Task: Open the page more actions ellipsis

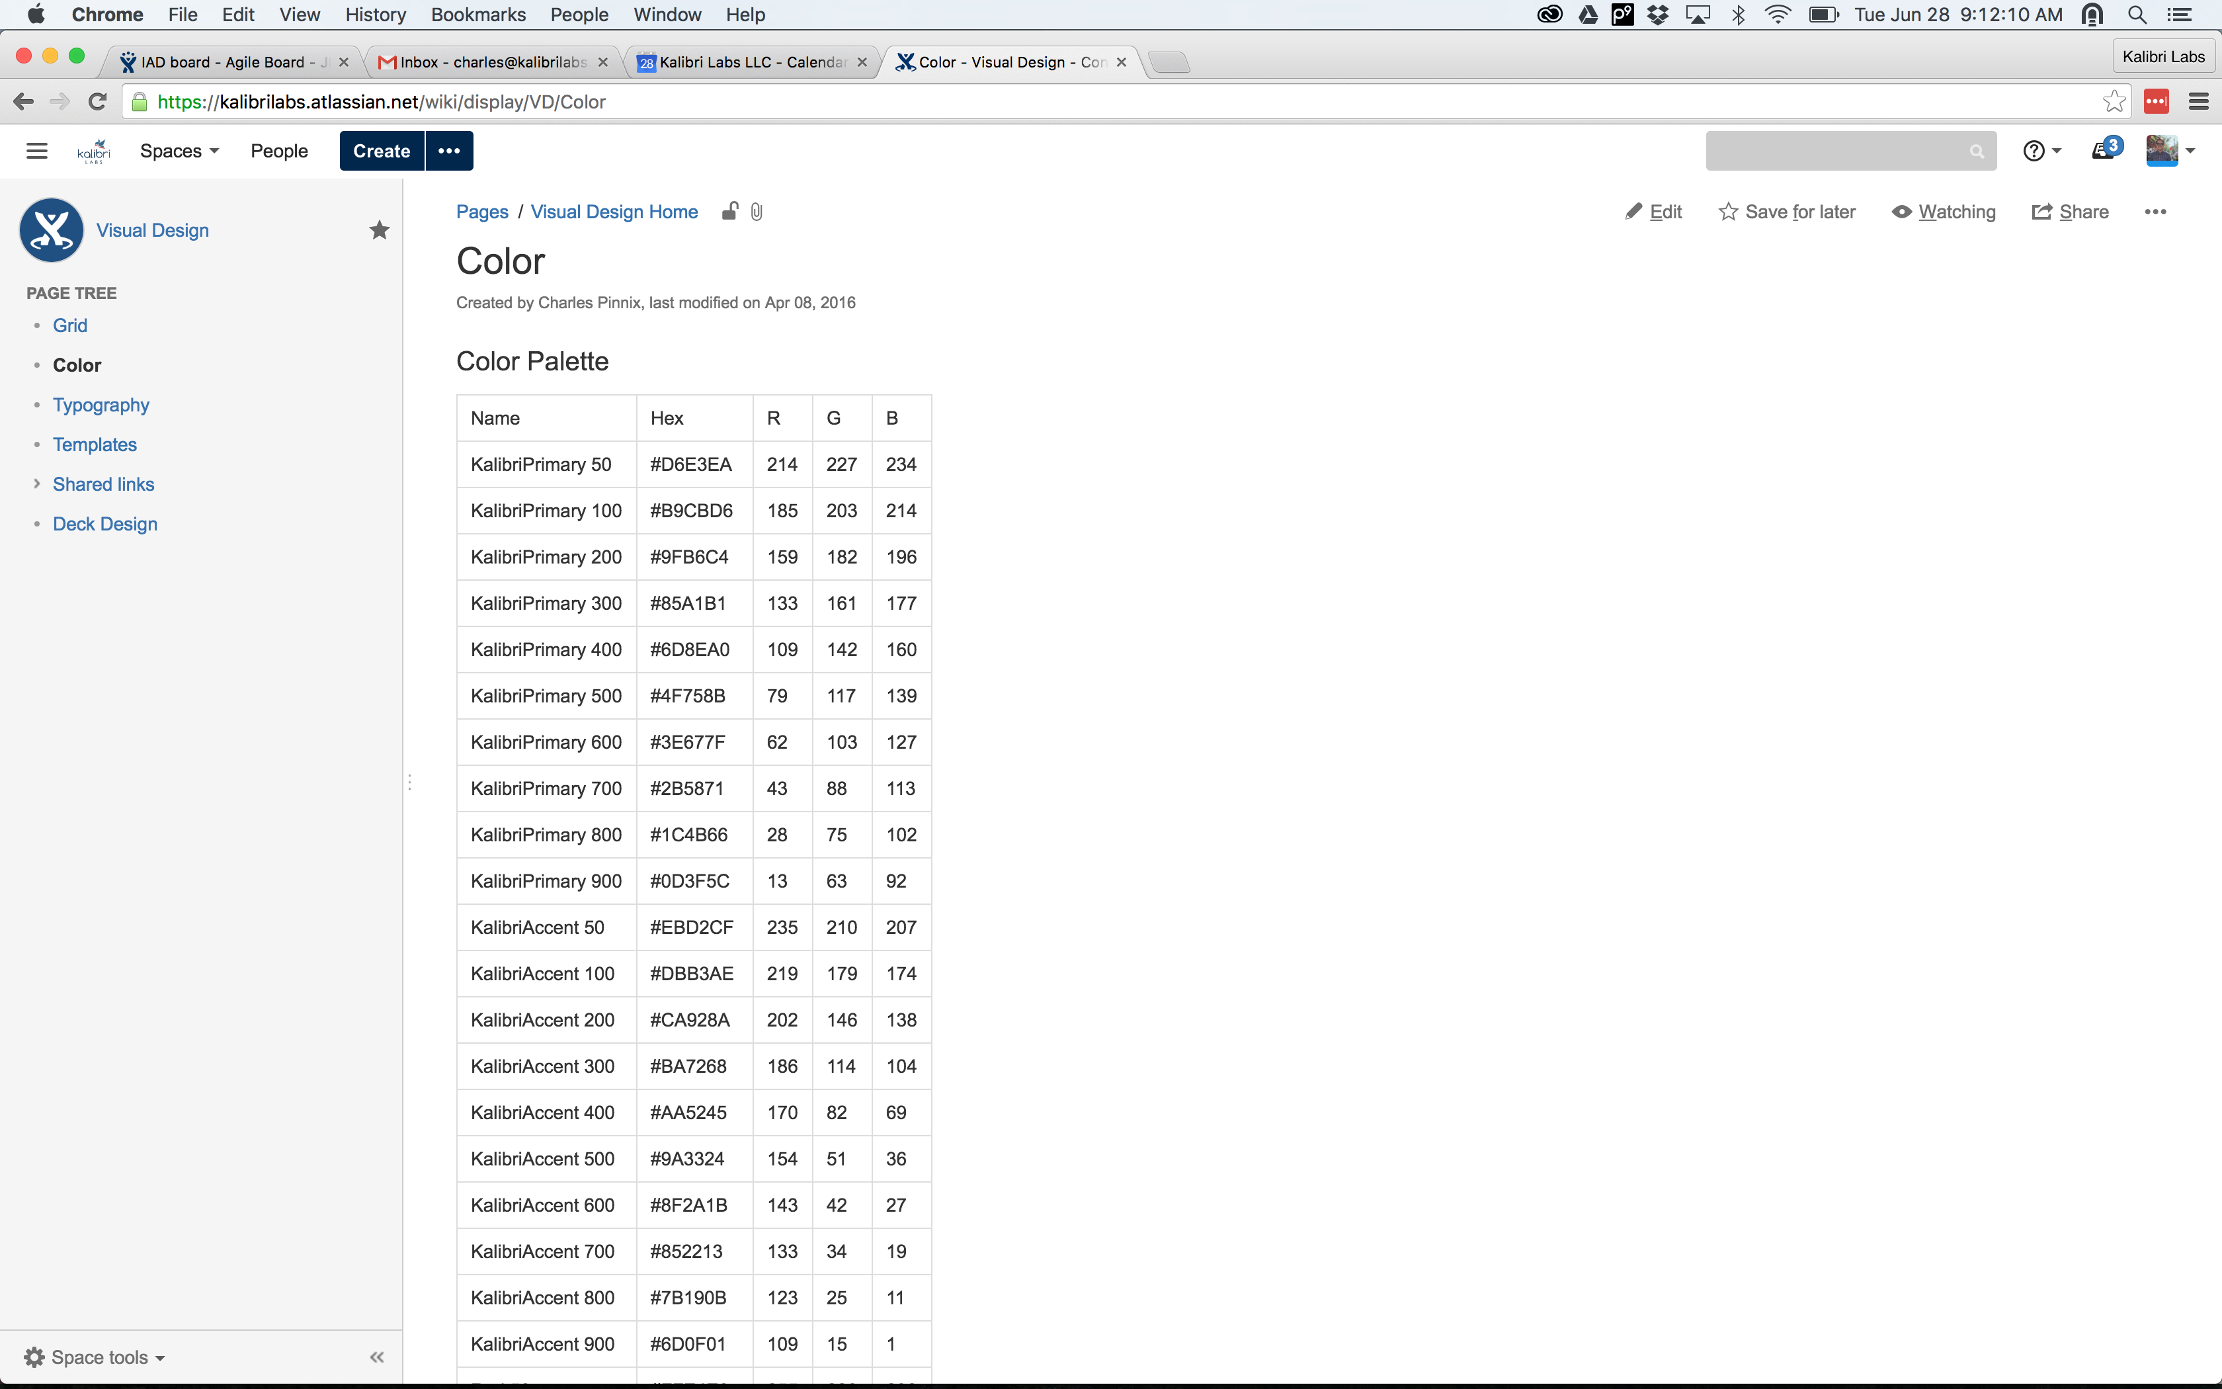Action: 2155,212
